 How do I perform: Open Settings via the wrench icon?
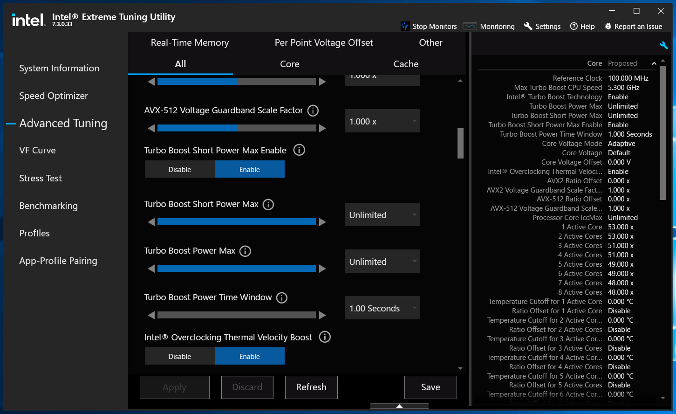point(528,26)
